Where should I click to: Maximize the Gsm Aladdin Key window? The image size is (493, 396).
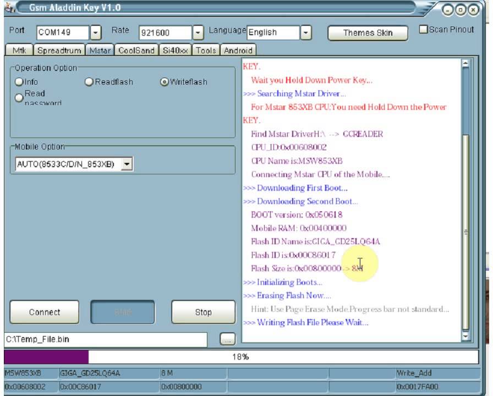point(461,10)
